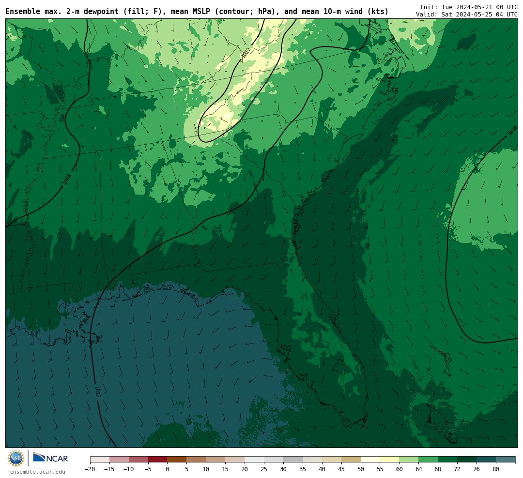Click the colorbar label 80

click(x=496, y=469)
